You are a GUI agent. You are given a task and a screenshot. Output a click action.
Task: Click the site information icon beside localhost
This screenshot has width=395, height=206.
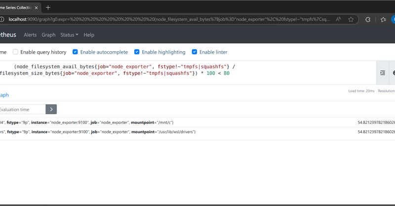click(2, 19)
